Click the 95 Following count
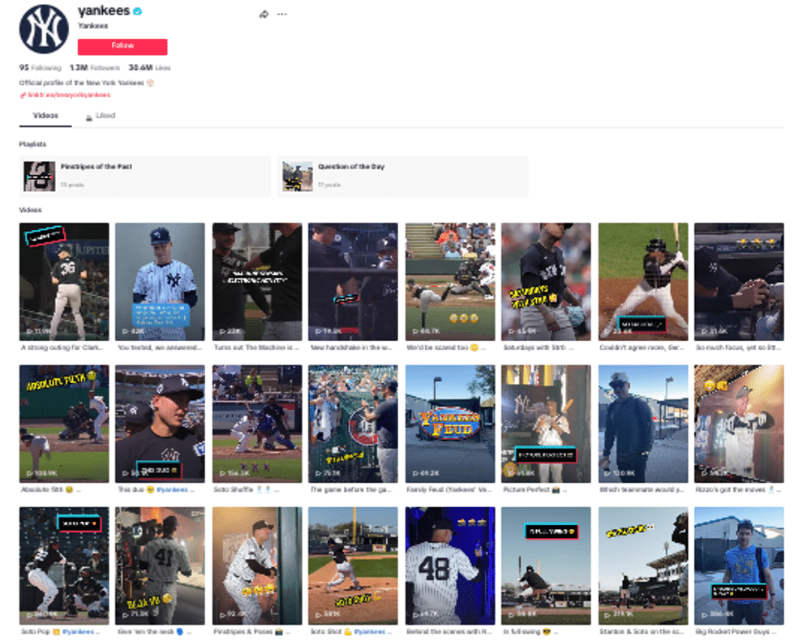The image size is (811, 640). click(40, 68)
